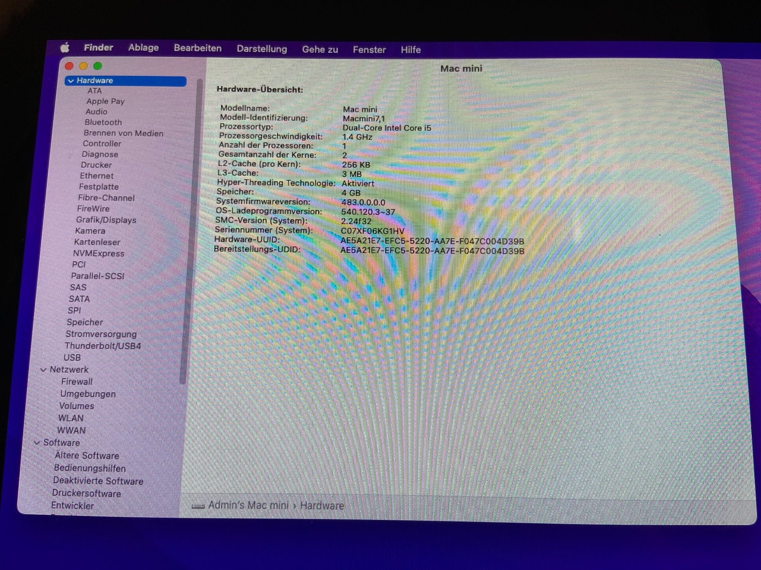Select Deaktivierte Software in the sidebar

coord(98,480)
